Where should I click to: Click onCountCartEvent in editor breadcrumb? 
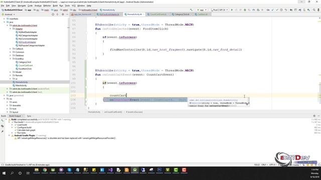(x=113, y=112)
